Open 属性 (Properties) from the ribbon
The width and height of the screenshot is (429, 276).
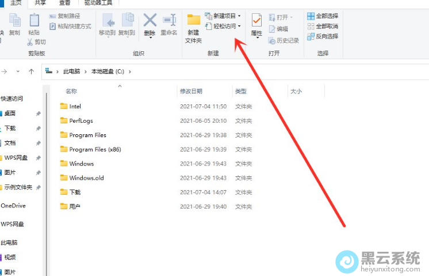click(x=256, y=22)
